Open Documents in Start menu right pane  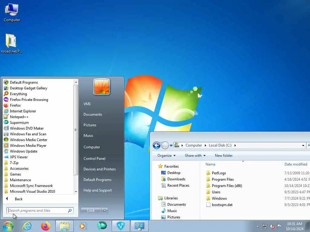point(93,114)
